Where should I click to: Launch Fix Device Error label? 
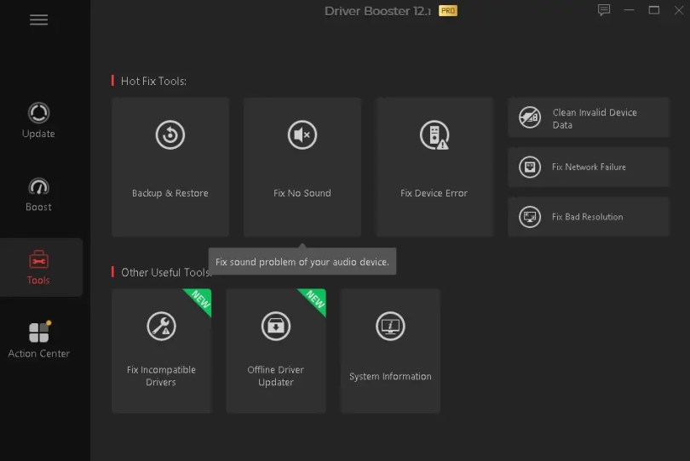[x=434, y=193]
